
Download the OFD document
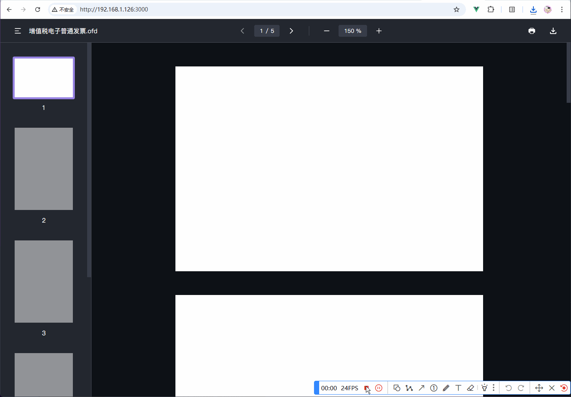(553, 31)
